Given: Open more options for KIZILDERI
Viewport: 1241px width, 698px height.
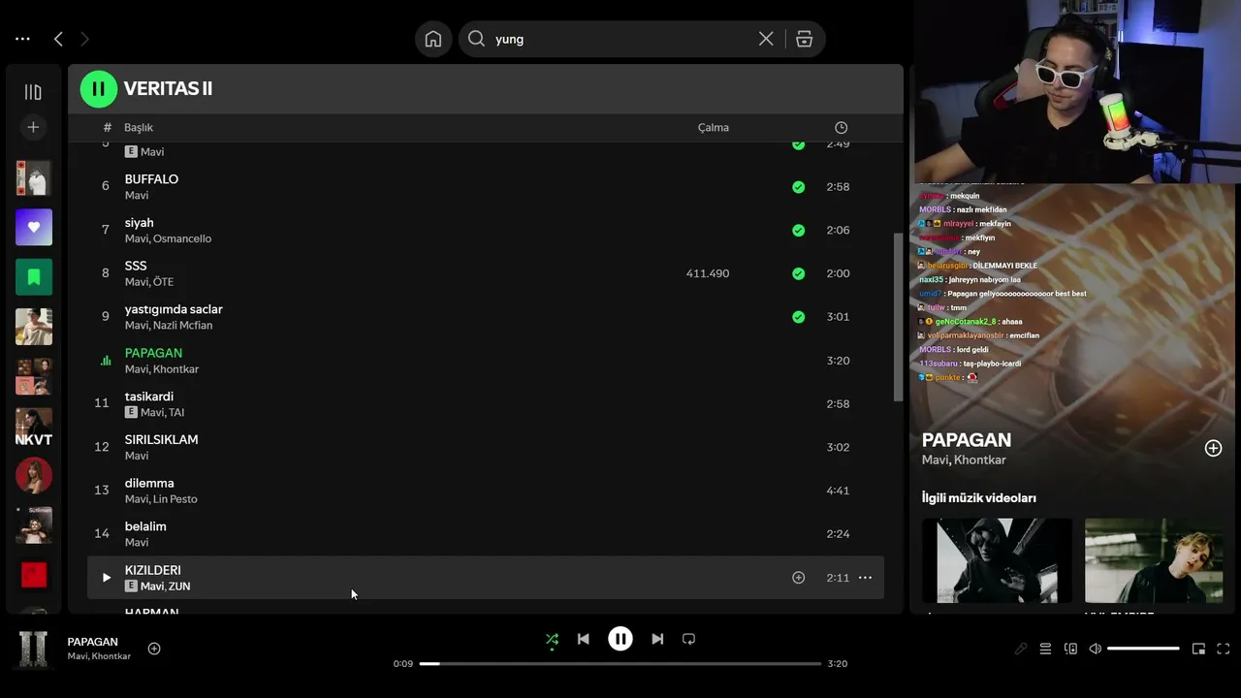Looking at the screenshot, I should [x=865, y=578].
